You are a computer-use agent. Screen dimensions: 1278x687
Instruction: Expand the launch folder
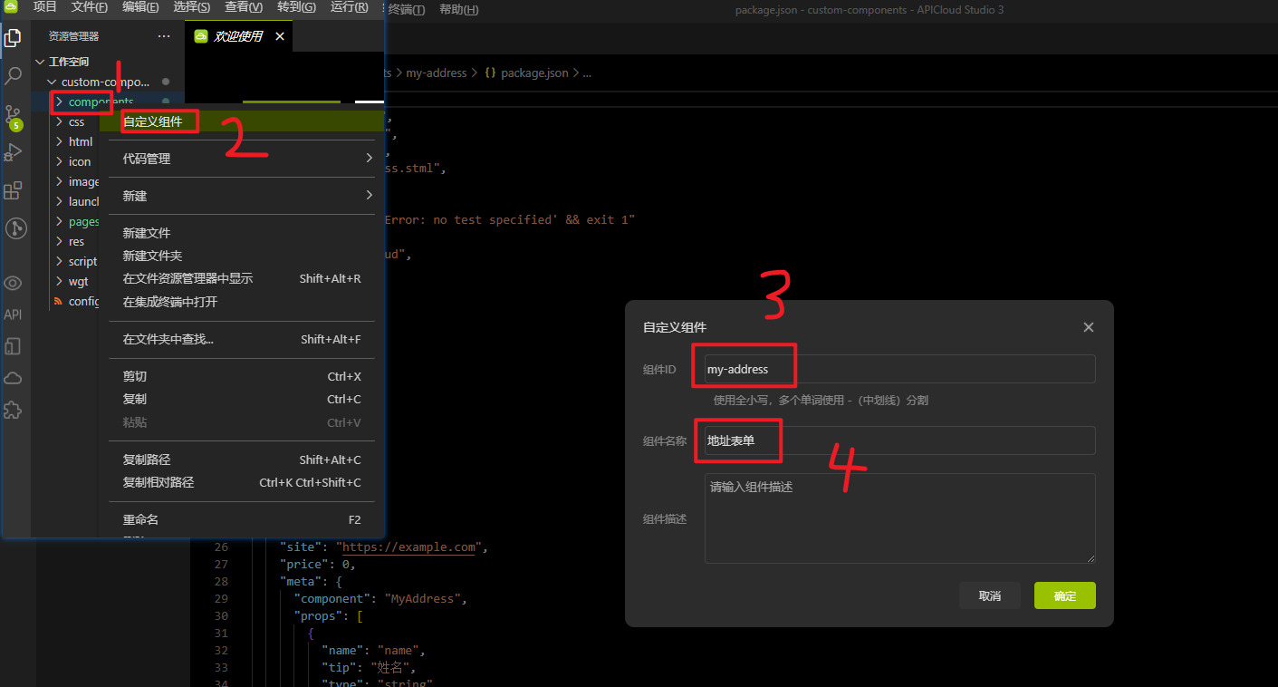(59, 201)
